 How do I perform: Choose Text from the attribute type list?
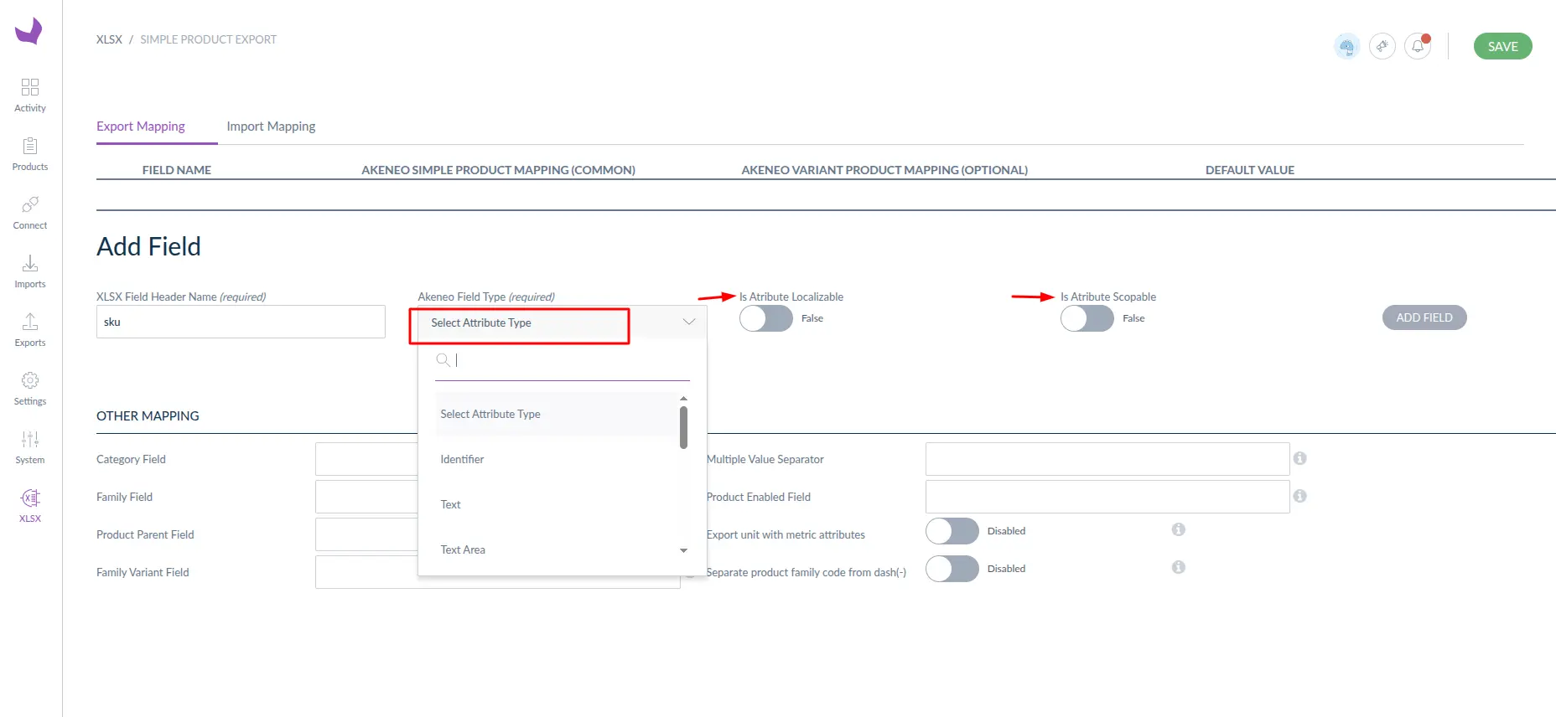pos(557,504)
